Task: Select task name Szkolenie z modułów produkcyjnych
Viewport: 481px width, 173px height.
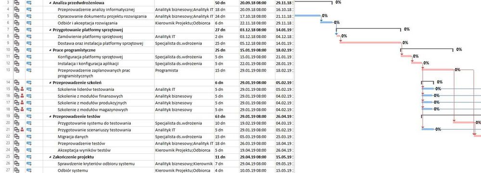Action: 92,103
